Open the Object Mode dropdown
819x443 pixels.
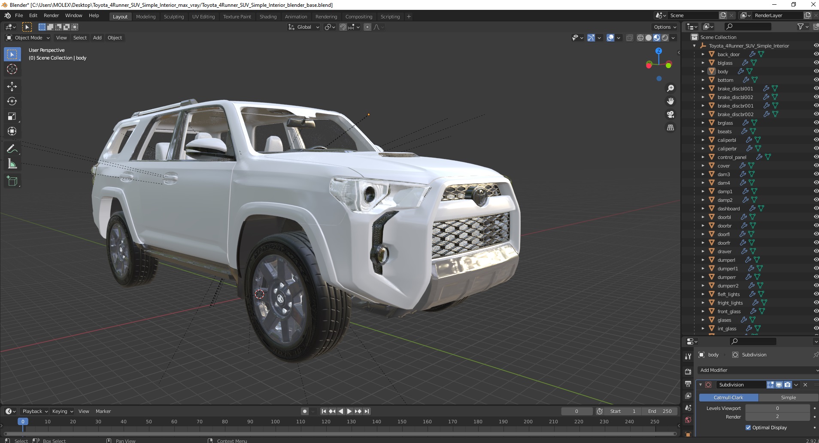tap(28, 38)
